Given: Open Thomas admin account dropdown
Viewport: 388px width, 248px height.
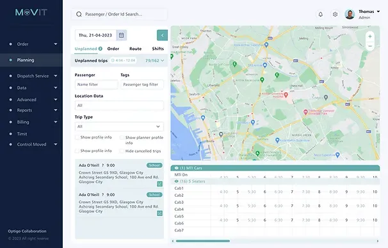Looking at the screenshot, I should click(x=378, y=12).
